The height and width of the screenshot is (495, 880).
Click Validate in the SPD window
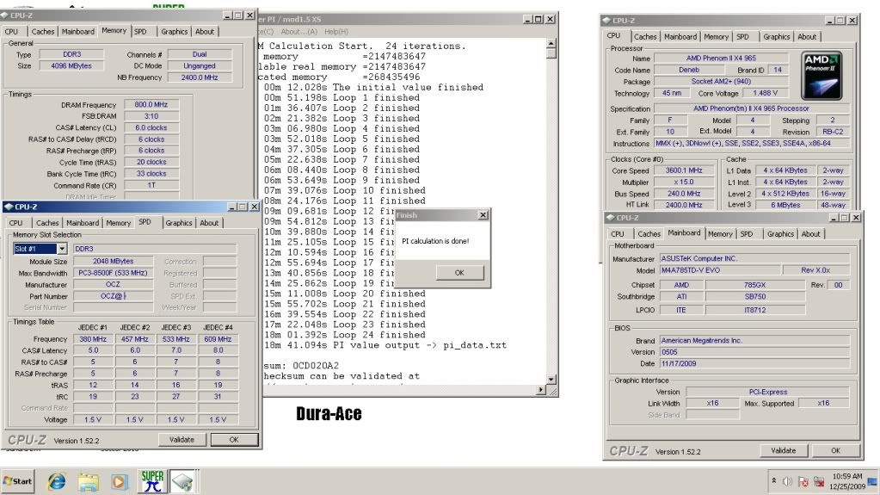pyautogui.click(x=182, y=439)
